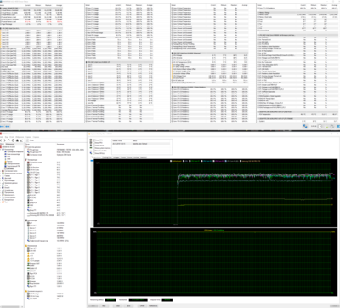Toggle the Stress CPU checkbox
Screen dimensions: 340x308
pos(93,140)
